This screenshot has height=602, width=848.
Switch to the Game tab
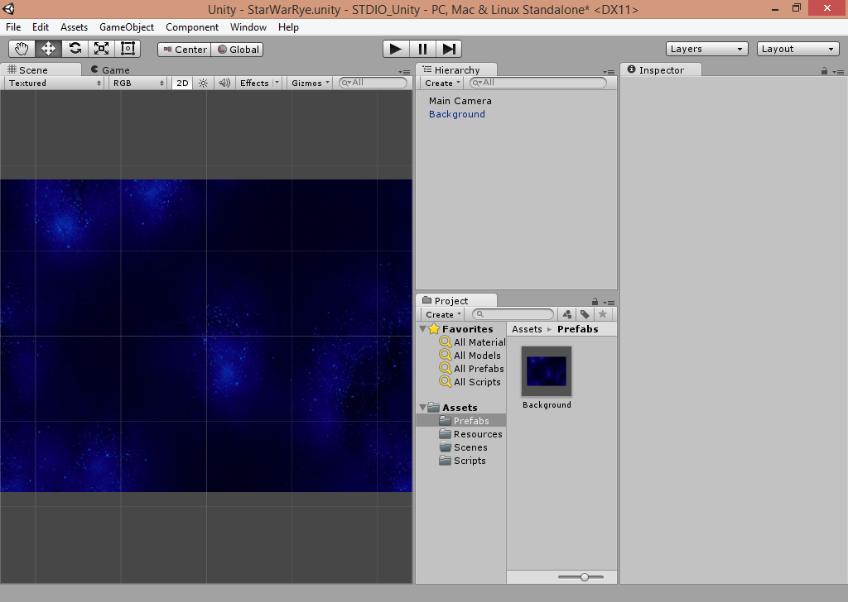[110, 69]
